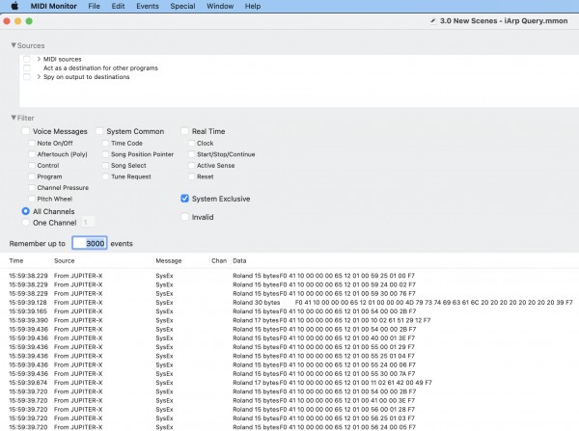
Task: Toggle the Song Position Pointer checkbox
Action: tap(105, 154)
